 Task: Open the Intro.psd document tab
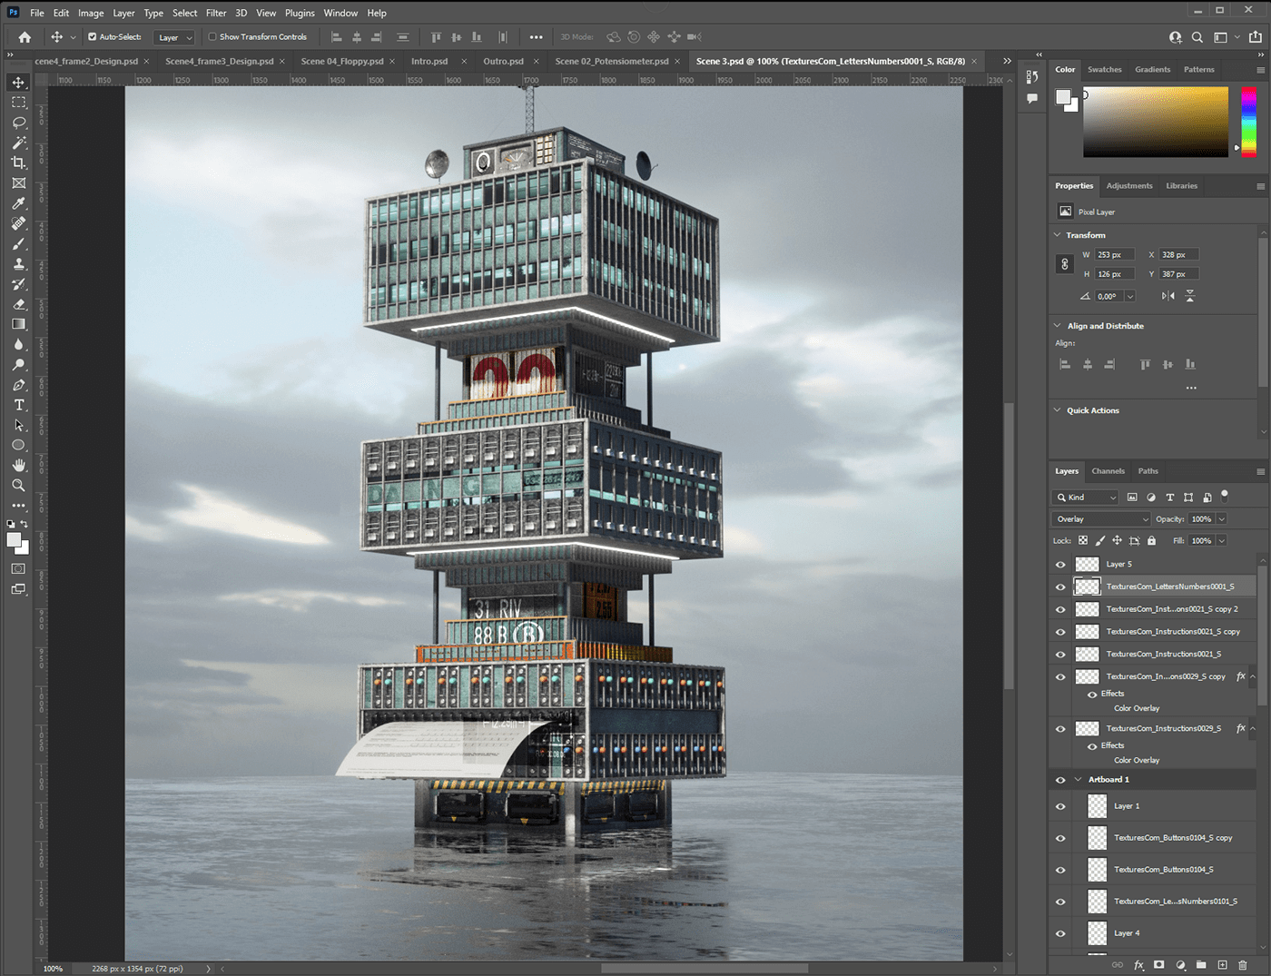tap(429, 62)
